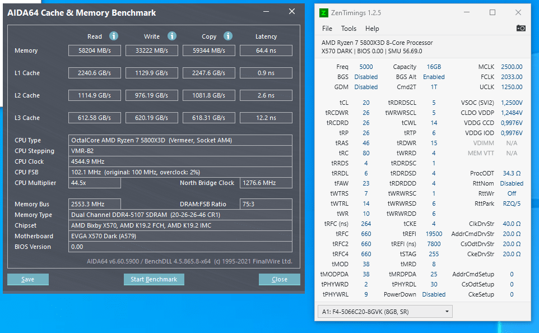539x333 pixels.
Task: Click the tCL value 20
Action: click(366, 103)
